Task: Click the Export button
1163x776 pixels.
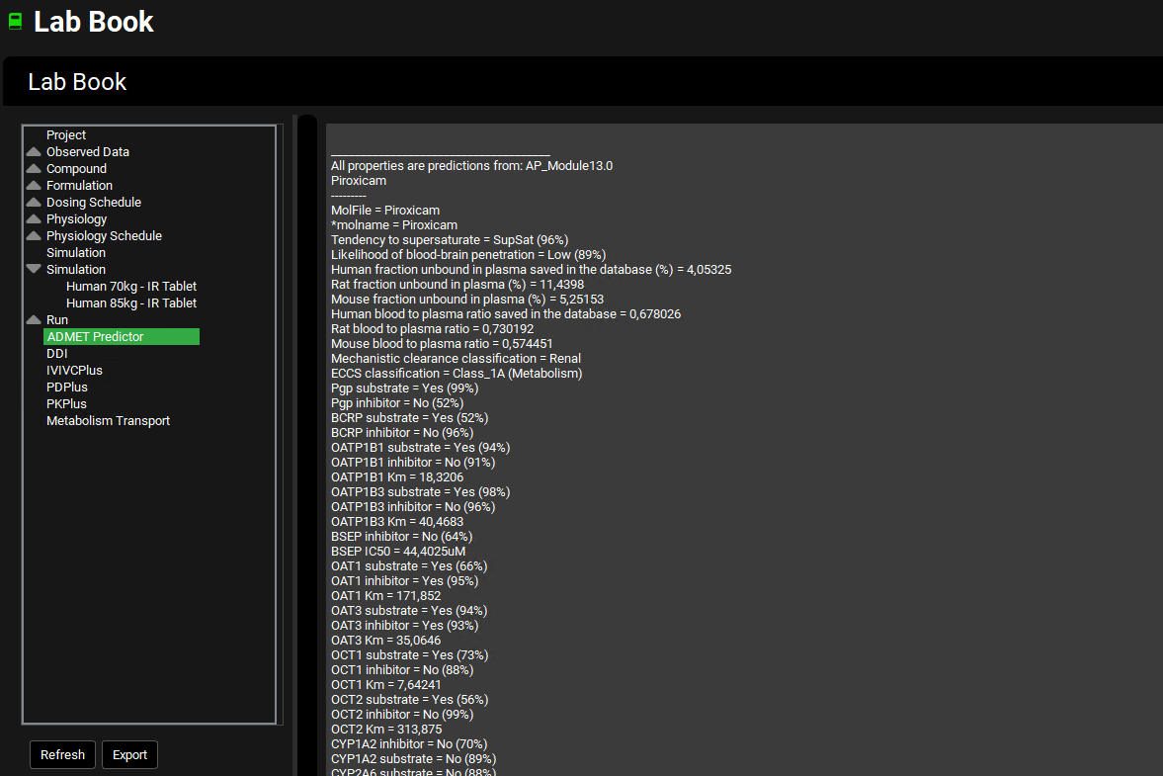Action: click(129, 755)
